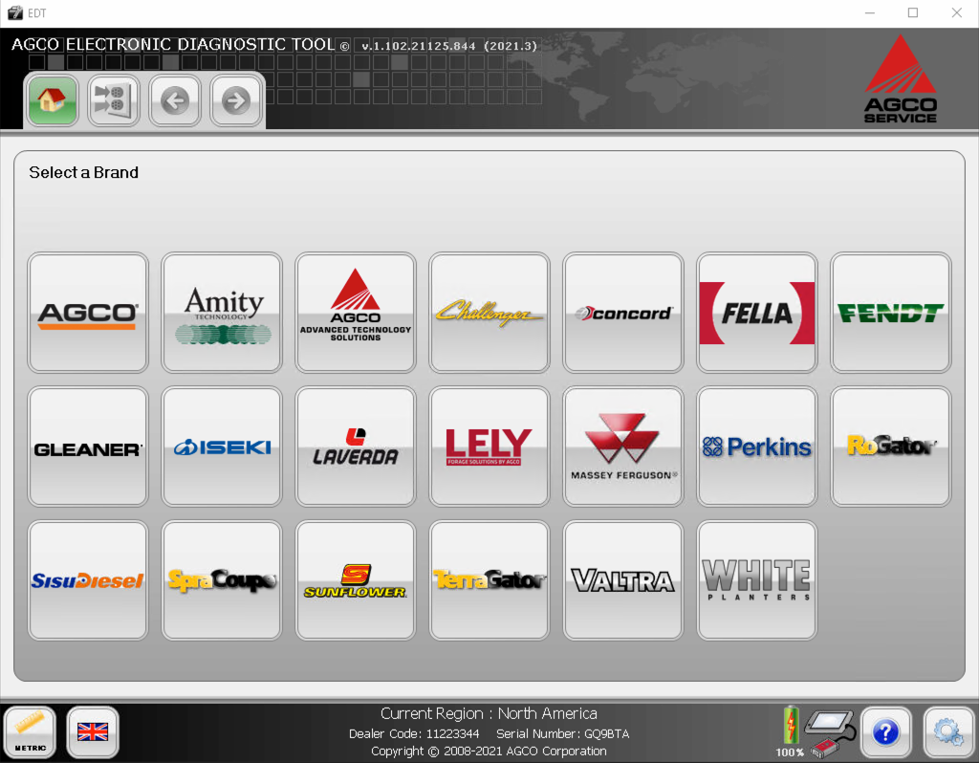This screenshot has width=979, height=763.
Task: Open Help via the question mark icon
Action: [886, 731]
